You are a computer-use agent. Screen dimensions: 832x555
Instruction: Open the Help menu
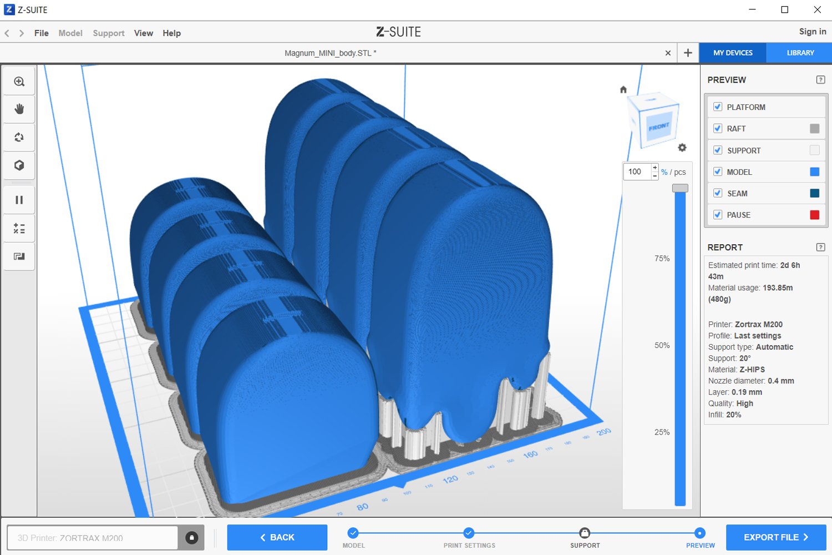[x=172, y=33]
